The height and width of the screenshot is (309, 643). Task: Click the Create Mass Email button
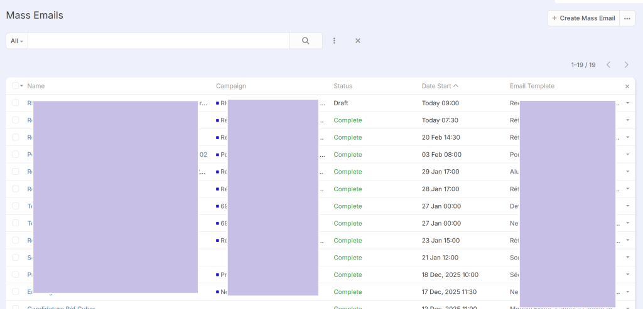point(583,18)
